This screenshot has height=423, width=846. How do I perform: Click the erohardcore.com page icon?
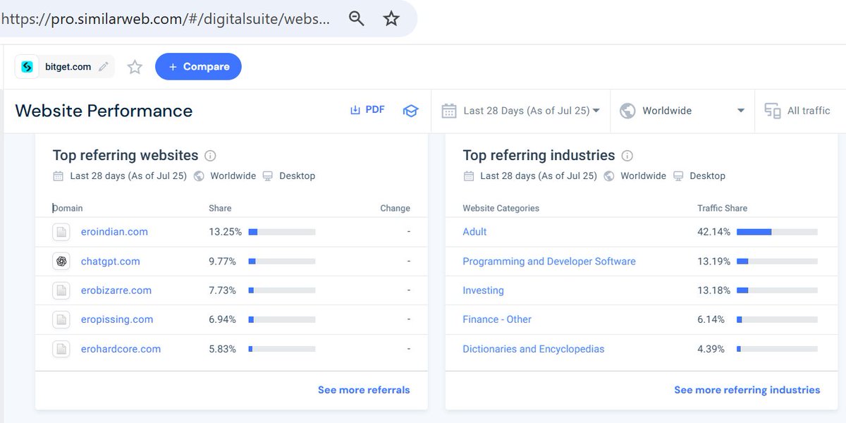61,349
